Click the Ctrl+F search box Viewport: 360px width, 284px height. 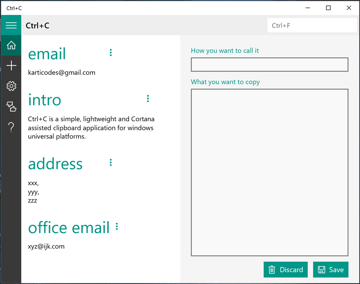click(x=312, y=25)
